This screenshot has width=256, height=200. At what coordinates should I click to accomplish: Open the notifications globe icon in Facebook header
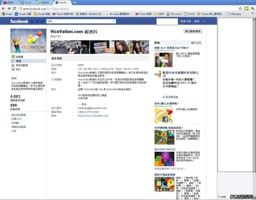pyautogui.click(x=42, y=21)
